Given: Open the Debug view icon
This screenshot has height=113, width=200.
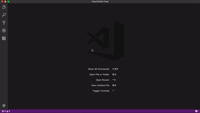Looking at the screenshot, I should pyautogui.click(x=4, y=30).
